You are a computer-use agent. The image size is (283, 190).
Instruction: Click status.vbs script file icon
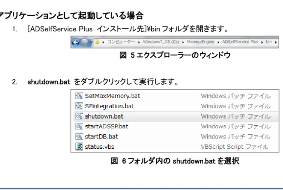(x=79, y=146)
